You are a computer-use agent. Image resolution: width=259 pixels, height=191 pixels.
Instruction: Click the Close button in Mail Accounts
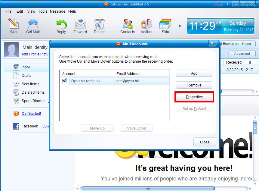tap(205, 142)
